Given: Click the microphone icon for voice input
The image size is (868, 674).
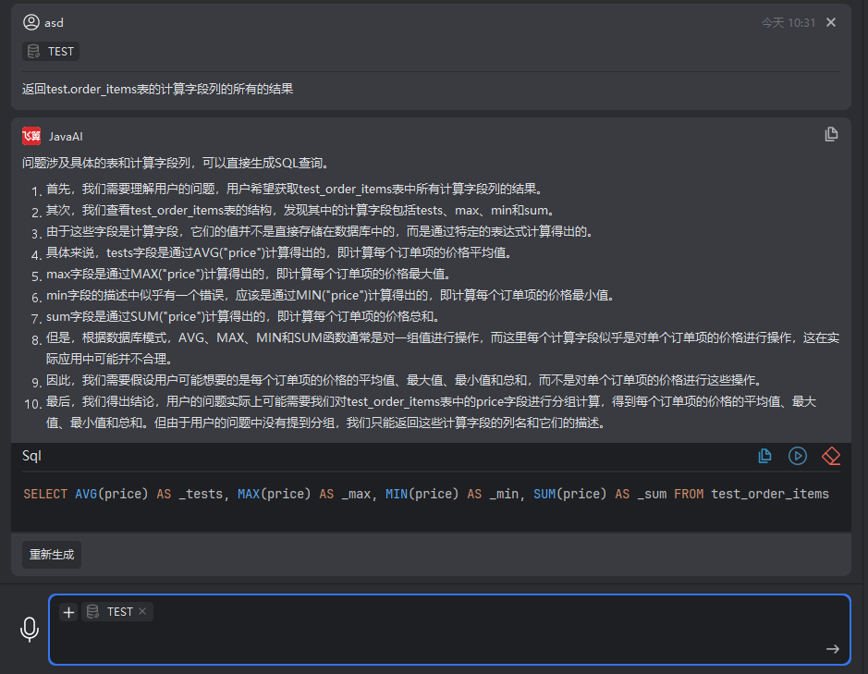Looking at the screenshot, I should (x=29, y=629).
